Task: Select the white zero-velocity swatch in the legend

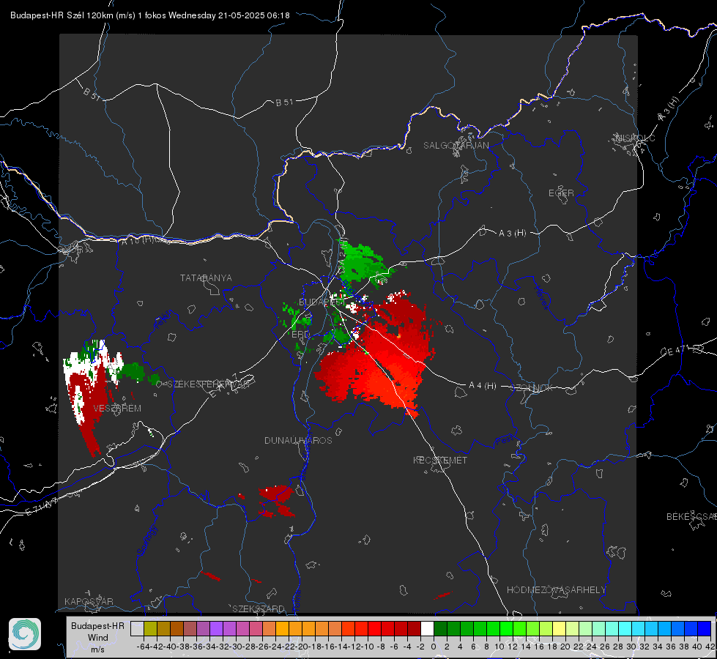Action: [427, 628]
